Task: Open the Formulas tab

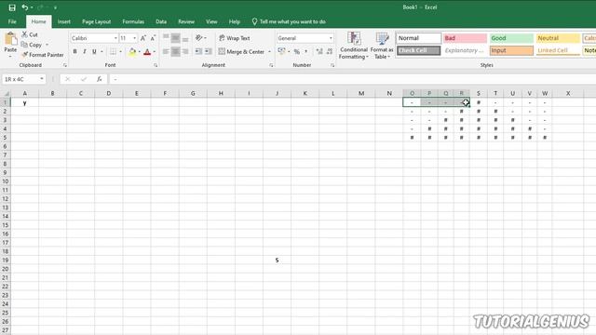Action: (133, 21)
